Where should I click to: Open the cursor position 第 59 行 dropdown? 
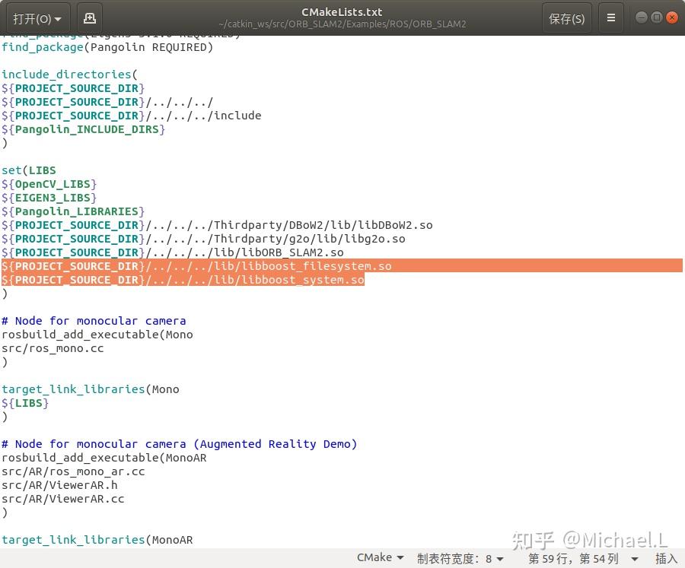pos(583,558)
